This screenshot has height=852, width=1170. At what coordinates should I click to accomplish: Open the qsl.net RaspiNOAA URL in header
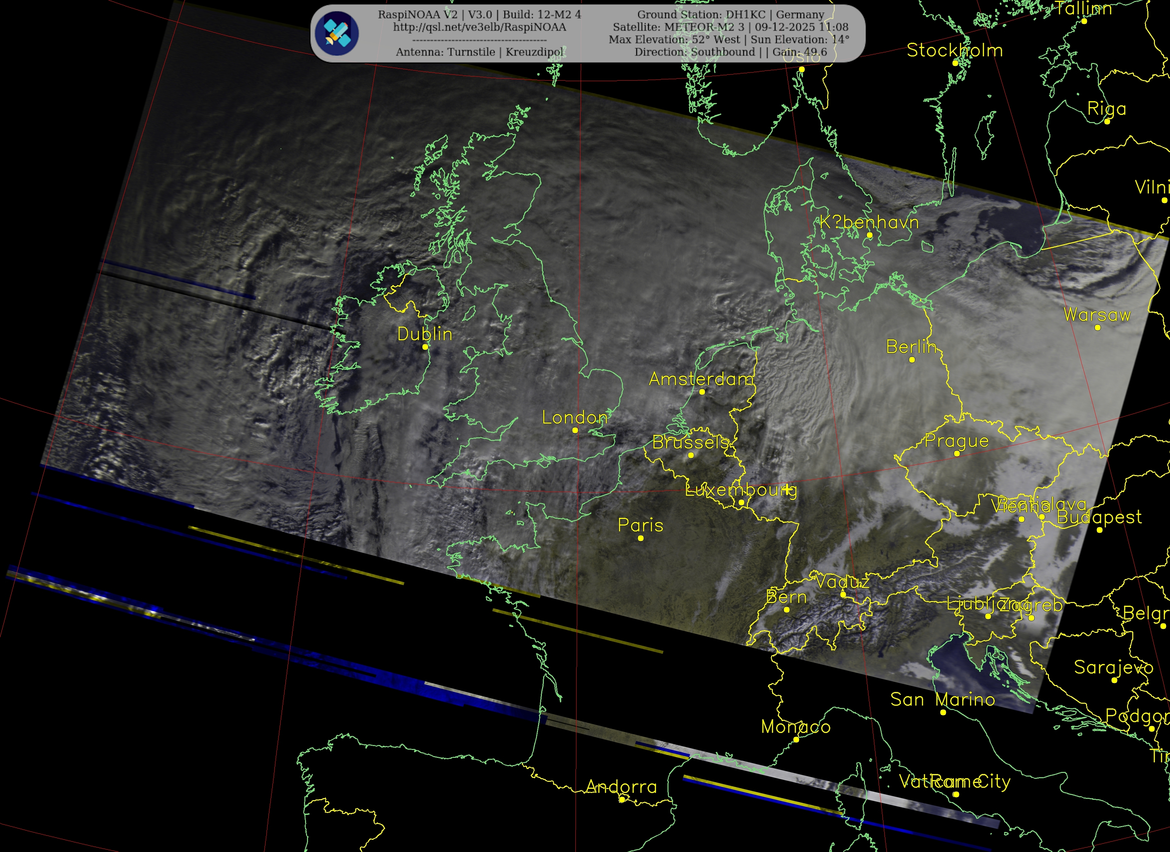[479, 27]
